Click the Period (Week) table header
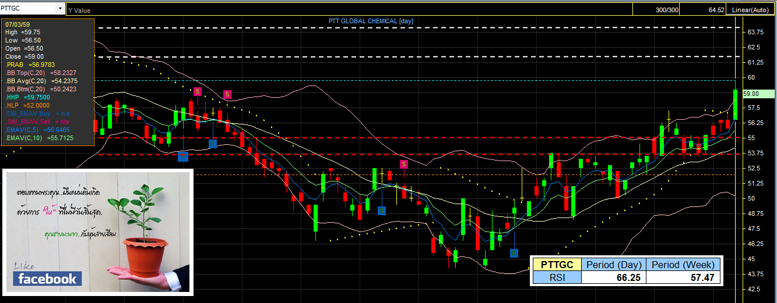Image resolution: width=777 pixels, height=303 pixels. pos(683,265)
